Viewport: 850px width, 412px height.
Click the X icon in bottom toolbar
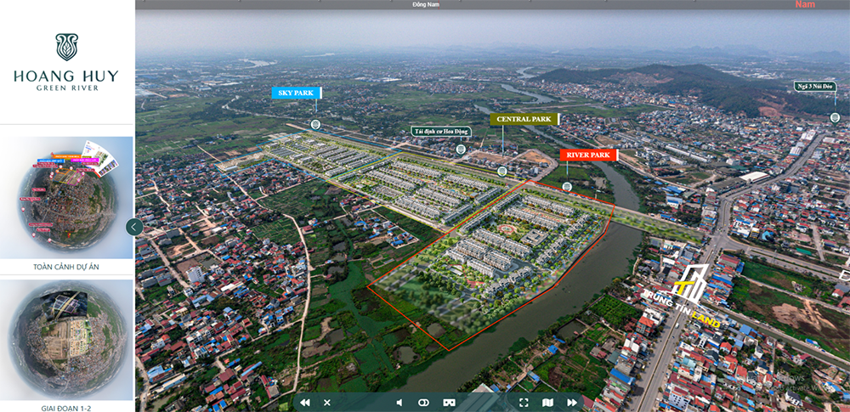pyautogui.click(x=327, y=402)
